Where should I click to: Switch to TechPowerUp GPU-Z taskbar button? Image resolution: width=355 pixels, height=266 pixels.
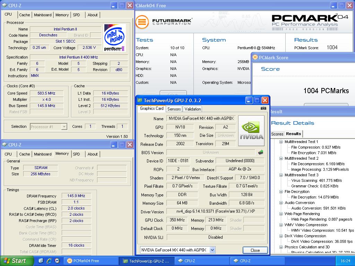click(x=147, y=261)
